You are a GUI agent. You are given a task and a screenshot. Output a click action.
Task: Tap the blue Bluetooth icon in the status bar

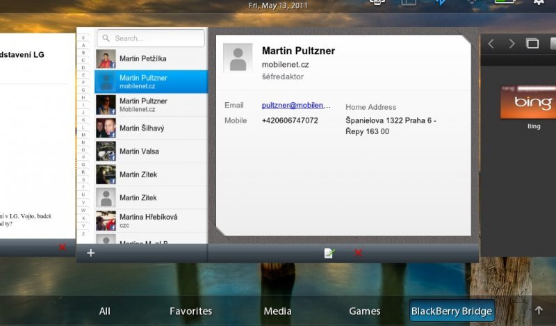tap(441, 2)
